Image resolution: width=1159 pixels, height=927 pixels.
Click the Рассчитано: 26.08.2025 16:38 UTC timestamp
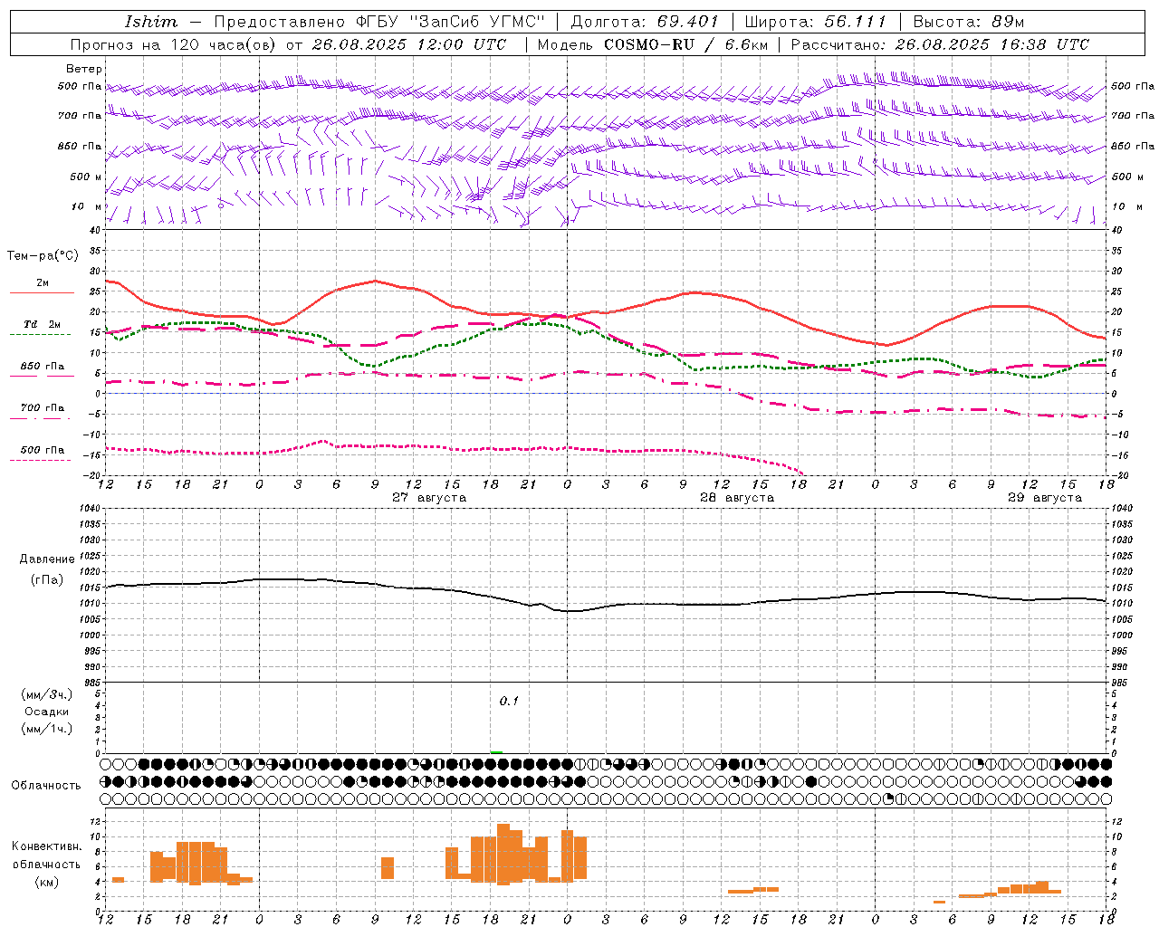pyautogui.click(x=940, y=44)
